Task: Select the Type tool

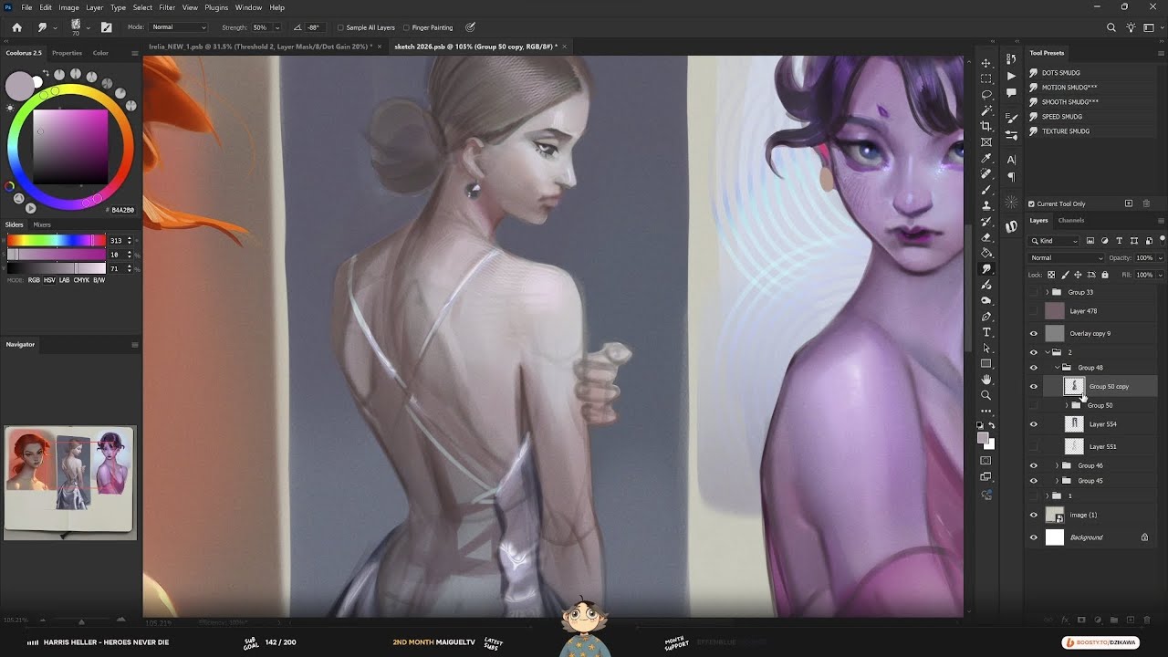Action: 985,332
